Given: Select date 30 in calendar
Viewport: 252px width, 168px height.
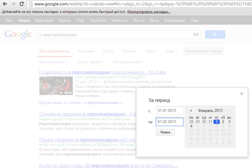Looking at the screenshot, I should pyautogui.click(x=204, y=122).
